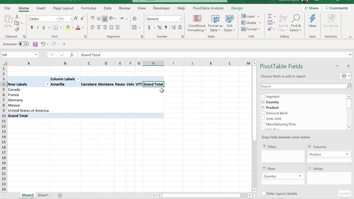
Task: Open the General number format dropdown
Action: 180,19
